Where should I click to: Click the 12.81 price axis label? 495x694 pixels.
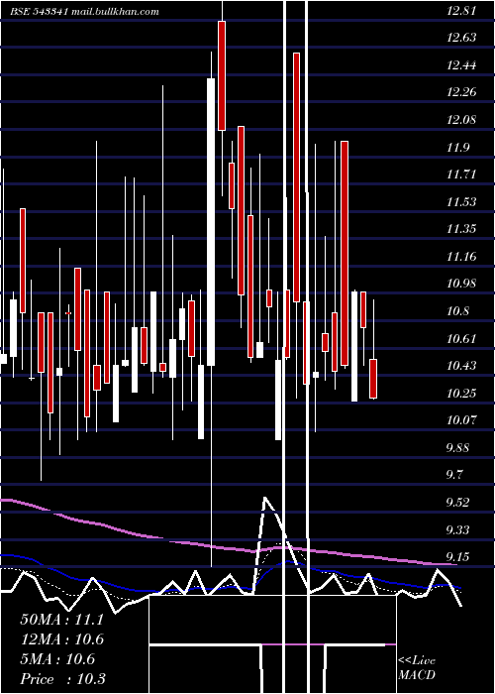point(461,11)
